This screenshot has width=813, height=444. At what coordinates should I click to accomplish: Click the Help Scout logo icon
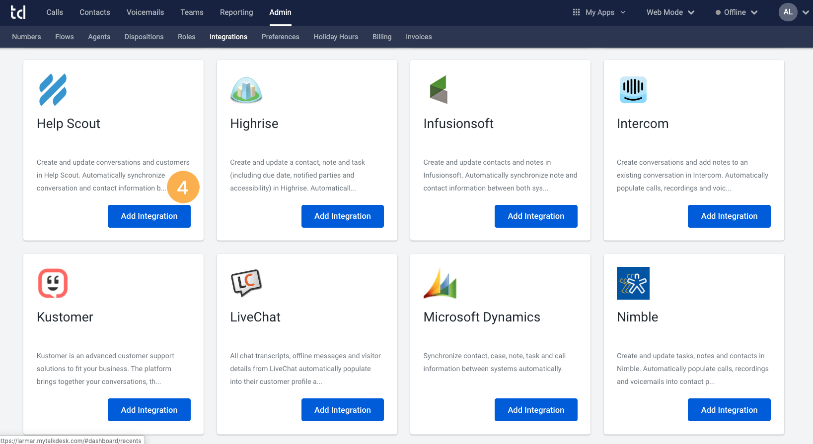pos(53,90)
